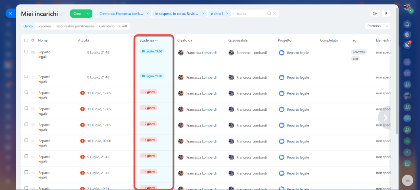420x190 pixels.
Task: Click the green Crea button
Action: pos(77,13)
